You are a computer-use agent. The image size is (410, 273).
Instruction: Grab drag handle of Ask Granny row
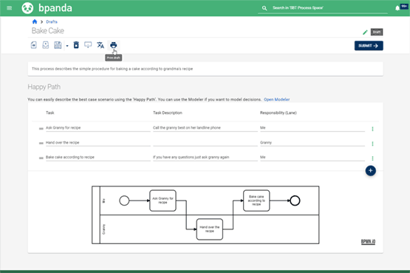tap(41, 129)
